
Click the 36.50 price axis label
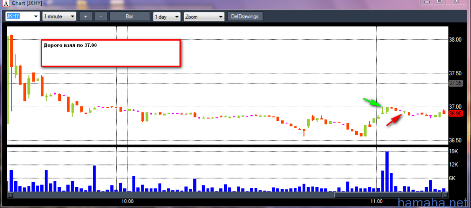455,140
